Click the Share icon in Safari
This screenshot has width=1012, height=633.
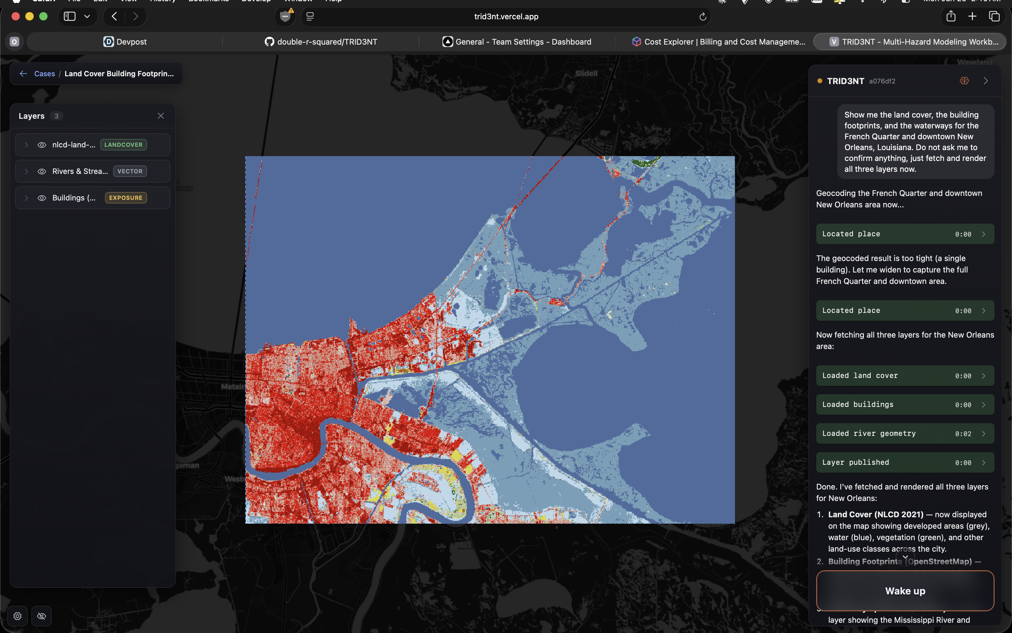tap(951, 16)
